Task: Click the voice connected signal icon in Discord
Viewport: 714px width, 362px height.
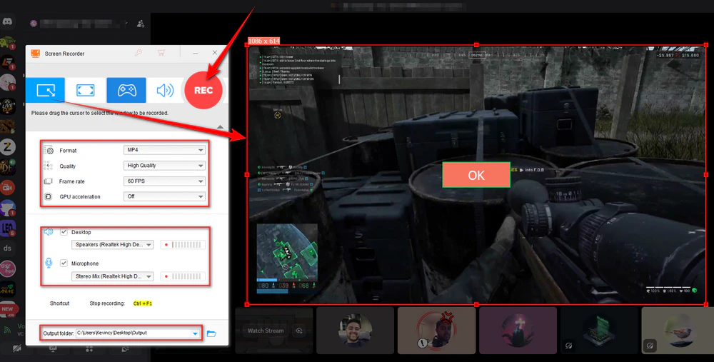Action: click(x=7, y=330)
